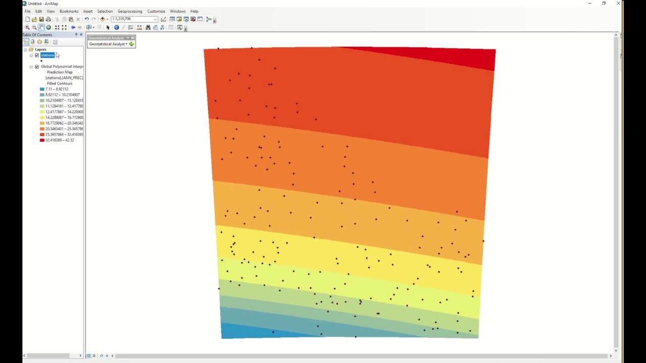Select the stations layer name

(47, 55)
